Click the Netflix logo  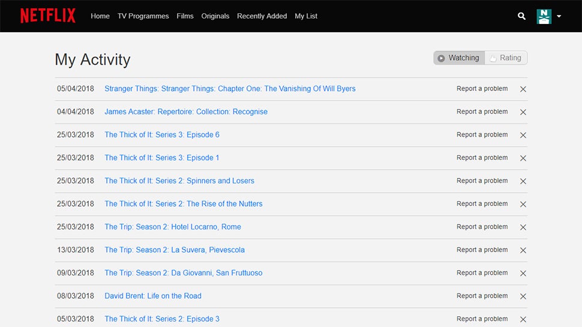pos(48,16)
